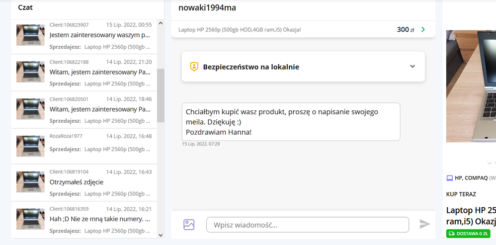Click laptop thumbnail in RozaRoza1977 conversation

(30, 146)
